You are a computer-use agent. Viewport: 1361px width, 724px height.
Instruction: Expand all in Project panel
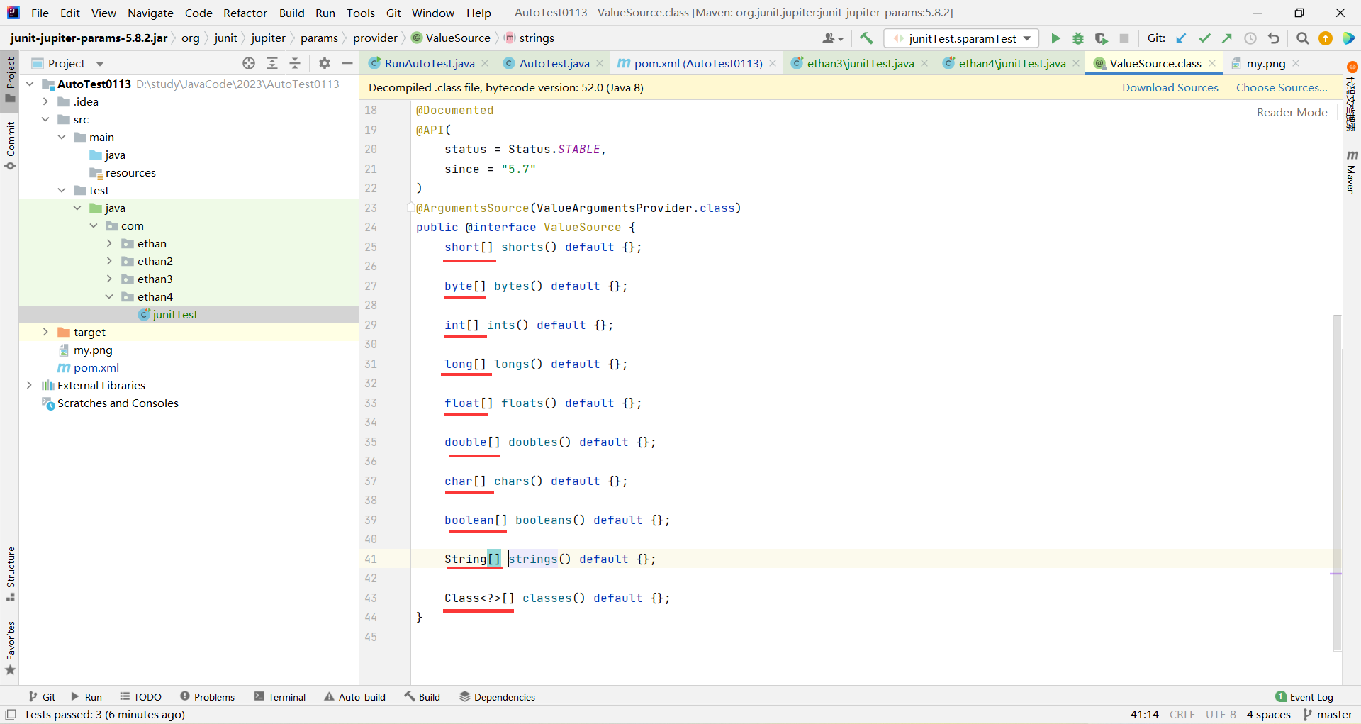click(272, 63)
